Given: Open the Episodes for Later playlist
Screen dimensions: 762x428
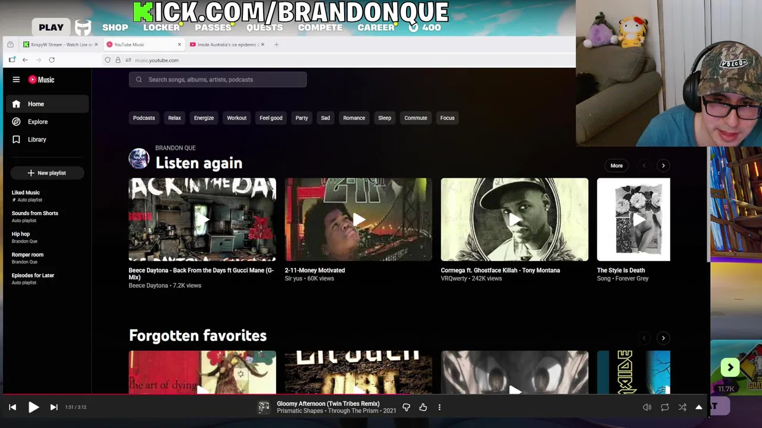Looking at the screenshot, I should (x=46, y=279).
